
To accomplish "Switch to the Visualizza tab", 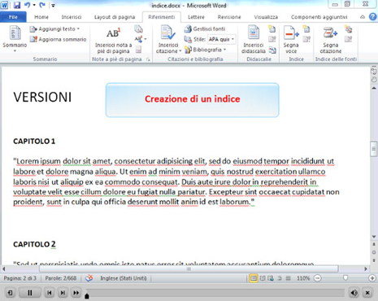I will point(266,17).
